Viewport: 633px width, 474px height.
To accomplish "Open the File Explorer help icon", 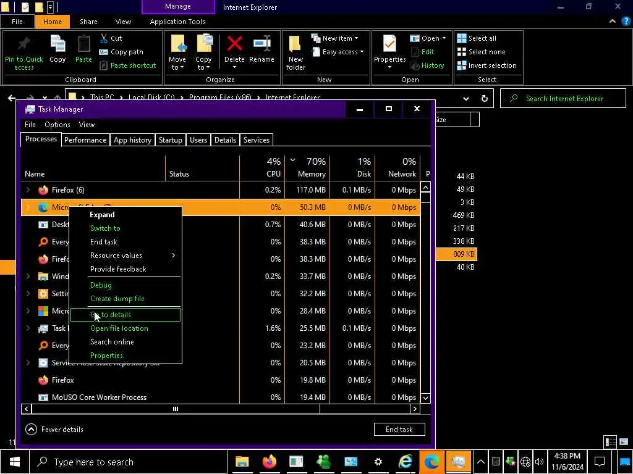I will pos(626,22).
